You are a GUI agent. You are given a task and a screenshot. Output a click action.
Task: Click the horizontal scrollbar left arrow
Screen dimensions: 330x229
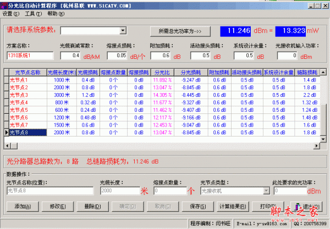pyautogui.click(x=7, y=146)
